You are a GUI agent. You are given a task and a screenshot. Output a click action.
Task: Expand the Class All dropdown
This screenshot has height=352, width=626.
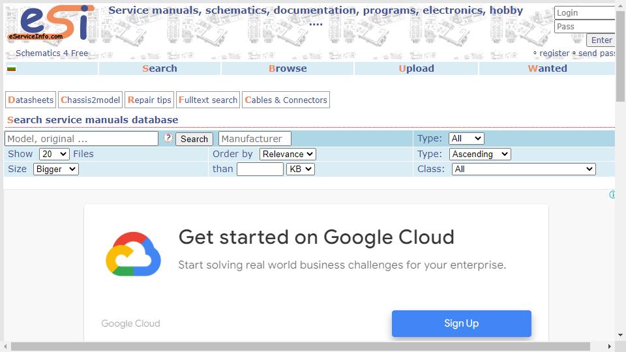coord(524,169)
